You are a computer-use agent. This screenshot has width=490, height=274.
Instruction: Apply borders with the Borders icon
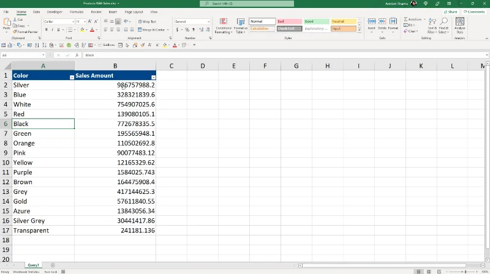point(70,29)
